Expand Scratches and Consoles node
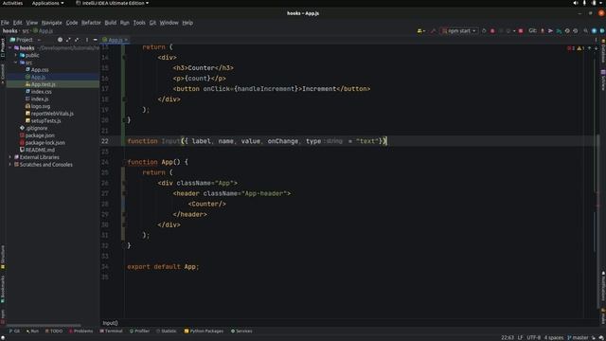606x341 pixels. click(10, 165)
